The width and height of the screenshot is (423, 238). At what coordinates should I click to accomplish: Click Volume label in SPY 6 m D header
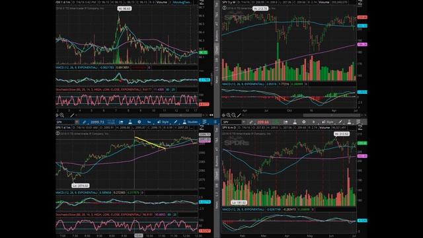coord(325,128)
